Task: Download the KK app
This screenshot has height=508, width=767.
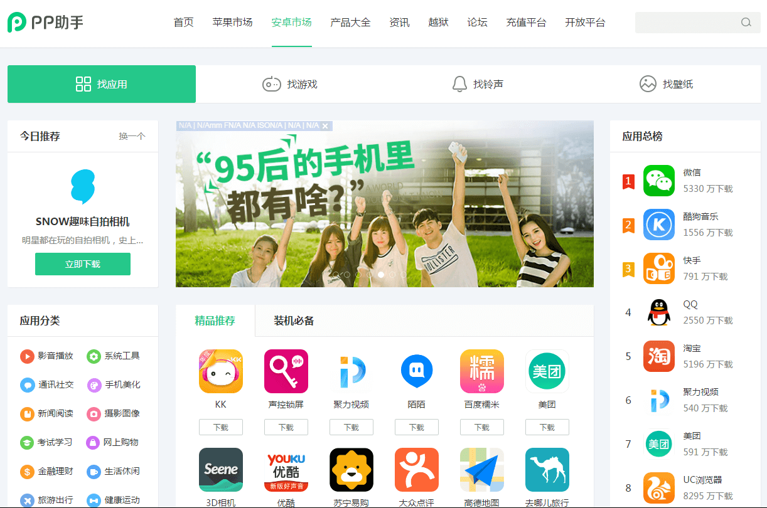Action: (x=221, y=427)
